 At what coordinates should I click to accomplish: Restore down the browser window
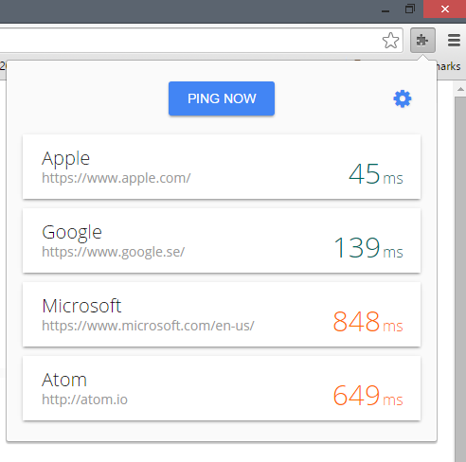(409, 9)
